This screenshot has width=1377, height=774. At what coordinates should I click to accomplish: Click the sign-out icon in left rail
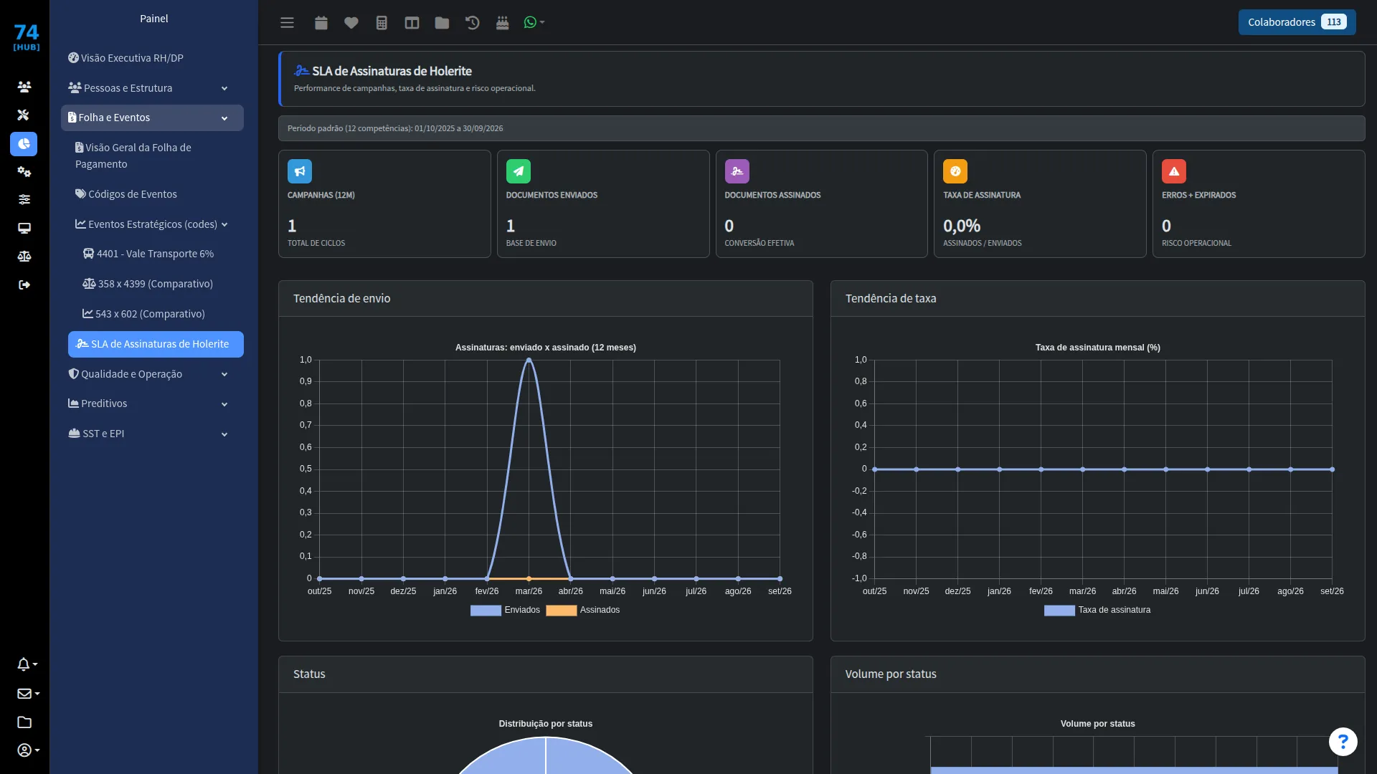(x=24, y=285)
